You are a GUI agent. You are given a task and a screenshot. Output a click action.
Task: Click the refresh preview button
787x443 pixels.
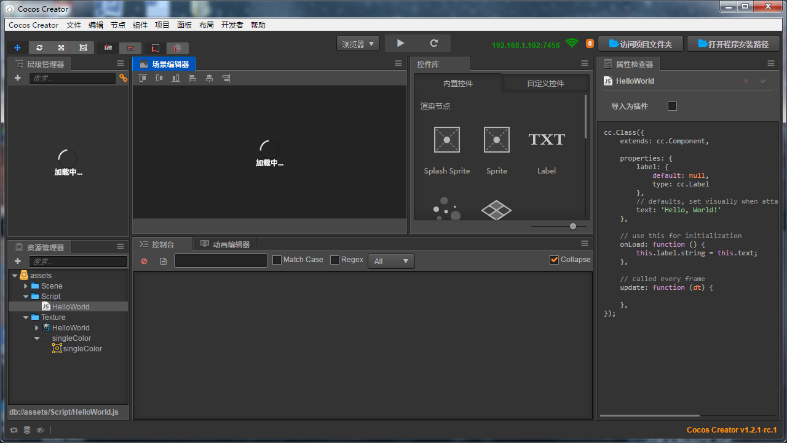pyautogui.click(x=434, y=43)
